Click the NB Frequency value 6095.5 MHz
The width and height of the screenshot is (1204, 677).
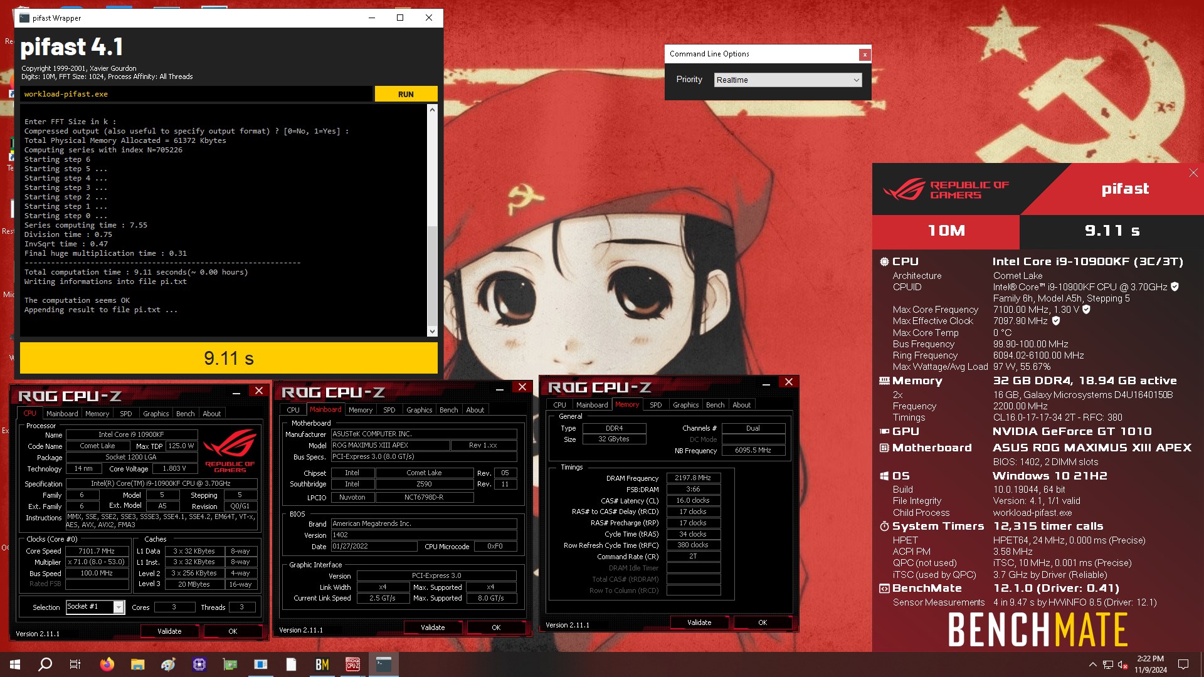pyautogui.click(x=753, y=450)
